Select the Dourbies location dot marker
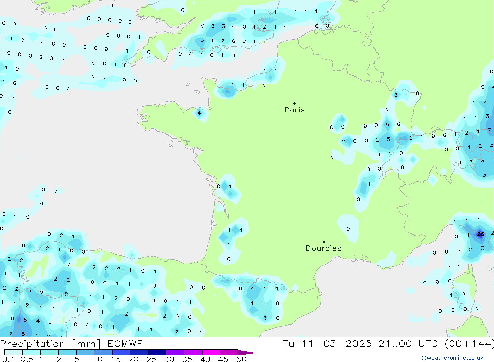 point(324,242)
